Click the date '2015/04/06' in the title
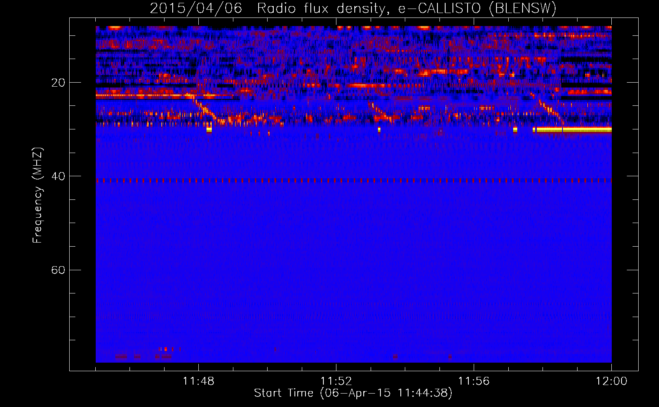The image size is (659, 407). pyautogui.click(x=196, y=8)
